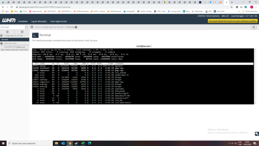Select Terminal in the sidebar
The height and width of the screenshot is (146, 259).
click(15, 40)
